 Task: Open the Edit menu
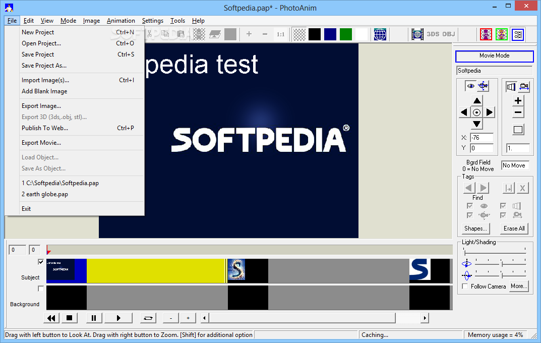point(29,21)
